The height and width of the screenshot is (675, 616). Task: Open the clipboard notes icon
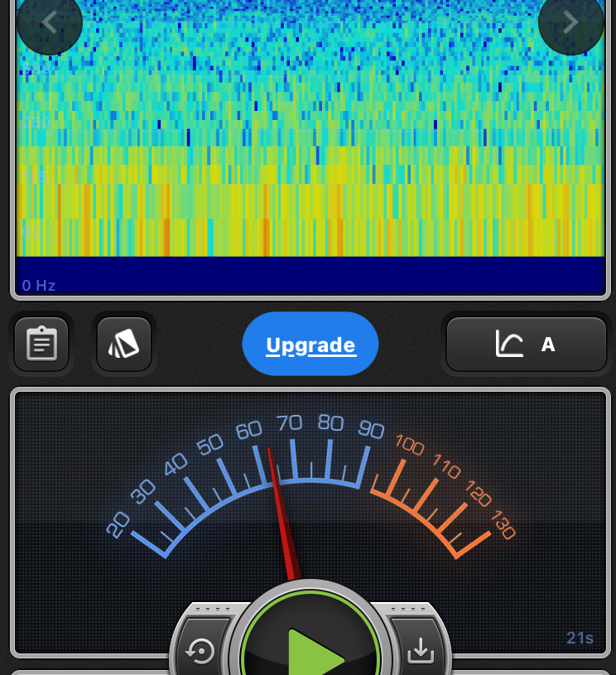pyautogui.click(x=41, y=344)
